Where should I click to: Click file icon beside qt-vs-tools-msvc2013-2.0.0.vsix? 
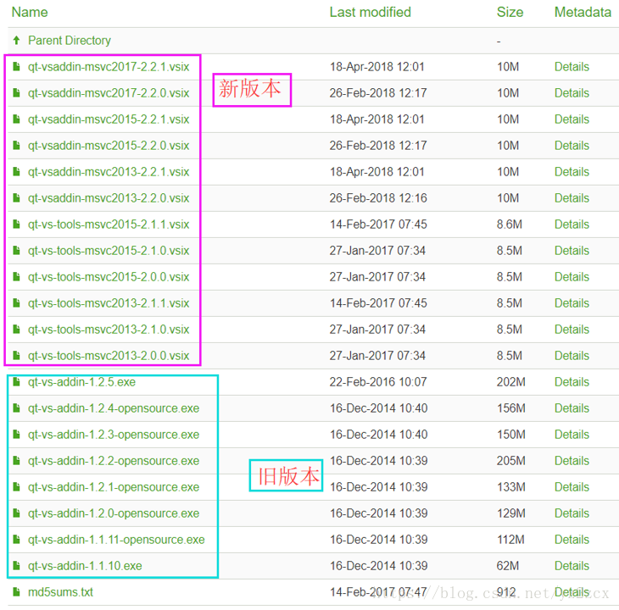[17, 355]
